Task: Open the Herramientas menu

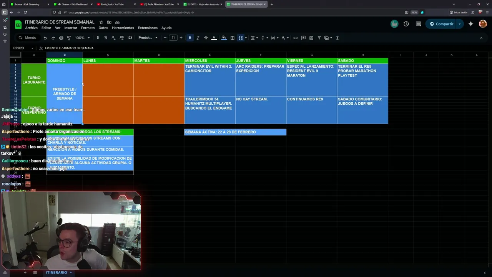Action: tap(123, 28)
